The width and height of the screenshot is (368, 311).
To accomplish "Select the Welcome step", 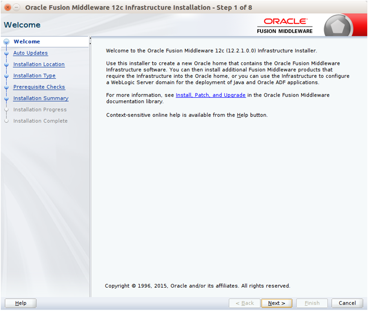I will (27, 41).
